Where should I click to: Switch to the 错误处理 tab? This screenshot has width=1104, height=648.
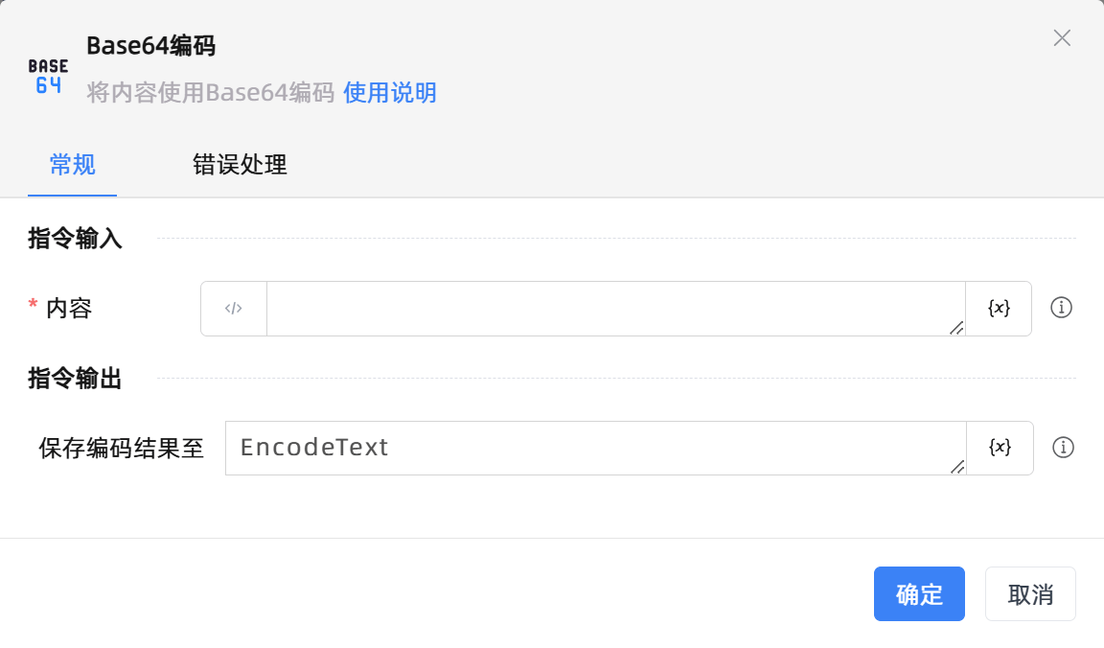[x=240, y=165]
